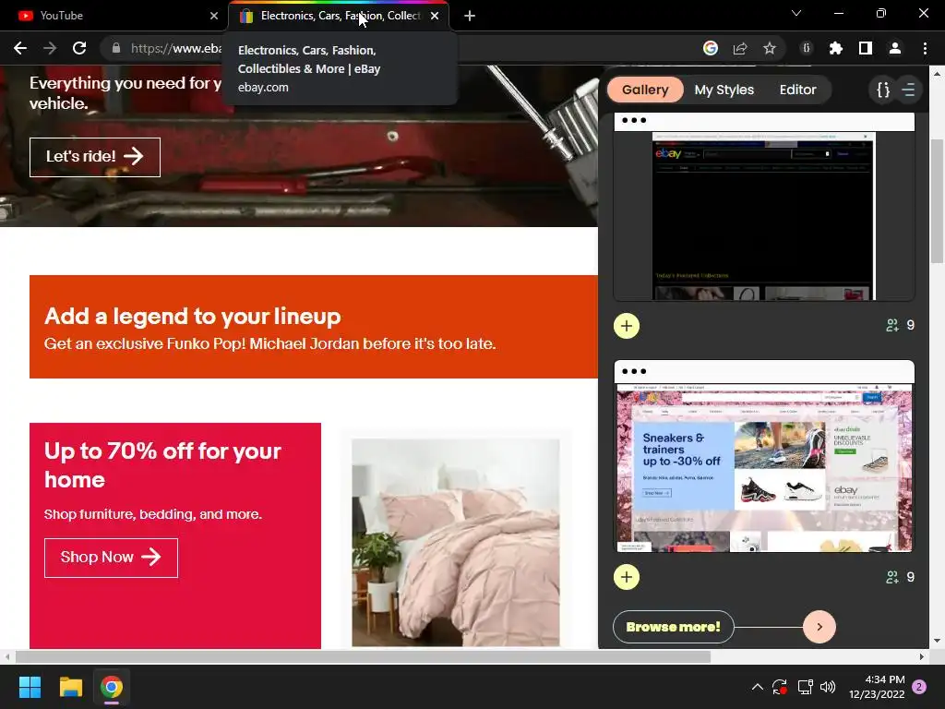Image resolution: width=945 pixels, height=709 pixels.
Task: Click the vertical scrollbar thumb
Action: tap(937, 200)
